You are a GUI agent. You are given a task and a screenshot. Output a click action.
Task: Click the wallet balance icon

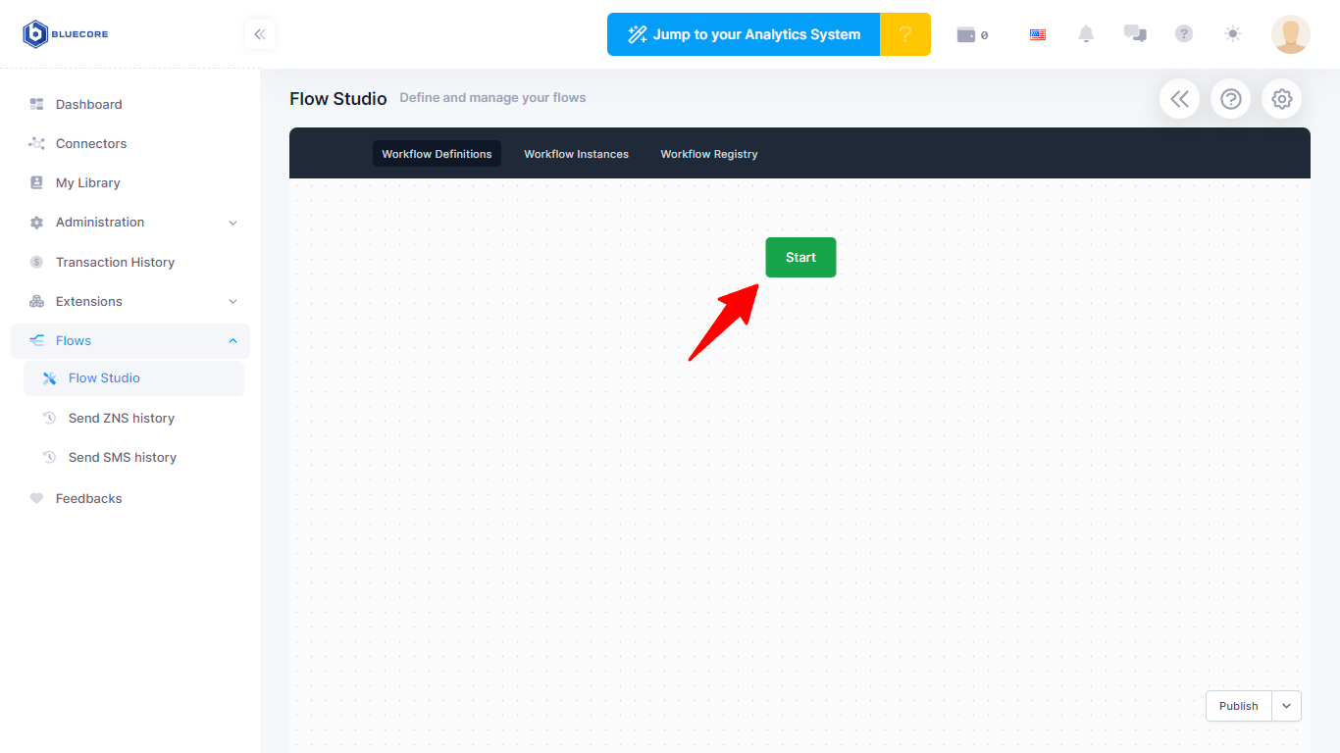(966, 34)
